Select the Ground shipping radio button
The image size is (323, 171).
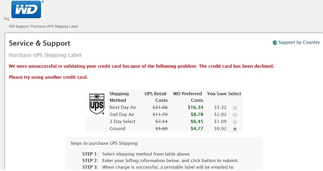tap(235, 129)
